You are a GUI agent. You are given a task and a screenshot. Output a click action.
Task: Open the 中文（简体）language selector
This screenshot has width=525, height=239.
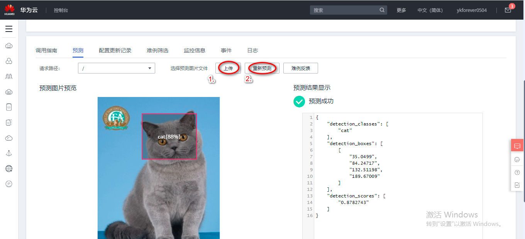[430, 10]
